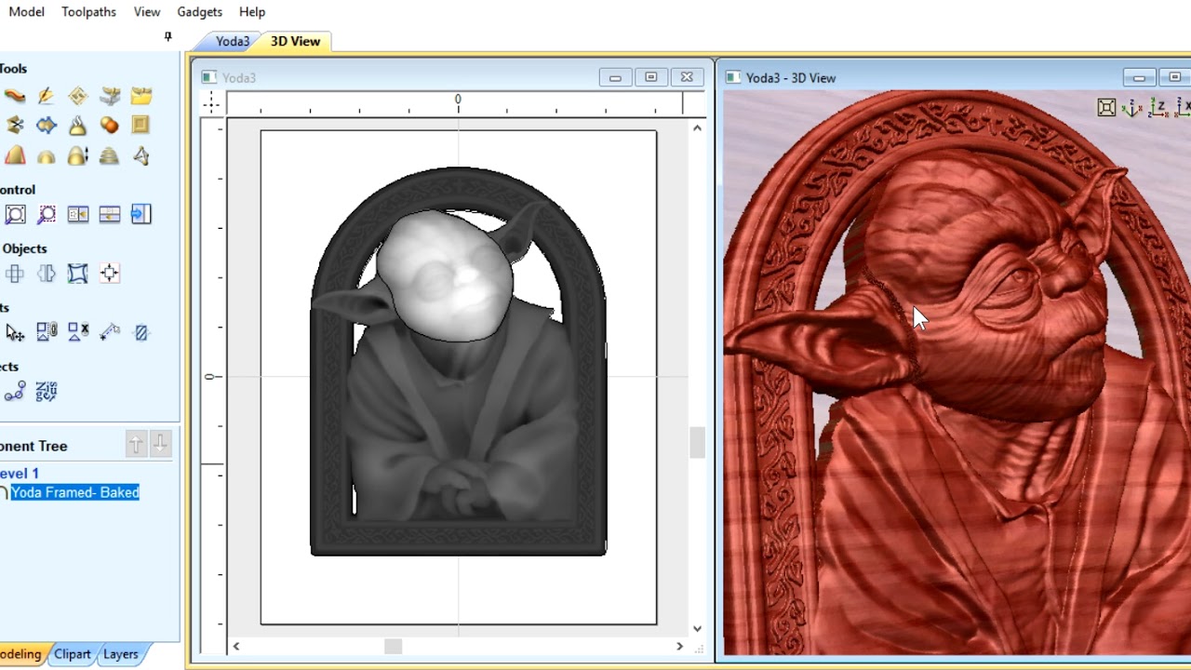The image size is (1191, 670).
Task: Maximize the Yoda3 2D window
Action: [x=650, y=78]
